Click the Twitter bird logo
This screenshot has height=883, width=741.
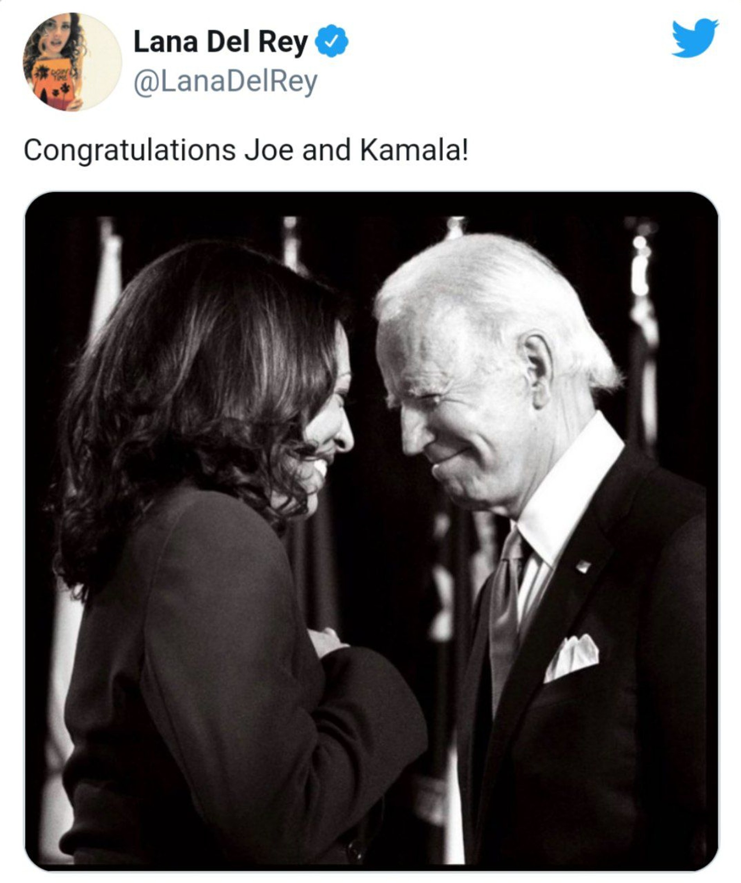694,38
